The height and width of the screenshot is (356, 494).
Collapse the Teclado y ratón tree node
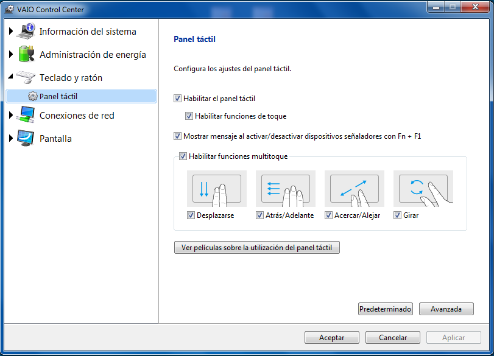[x=11, y=78]
